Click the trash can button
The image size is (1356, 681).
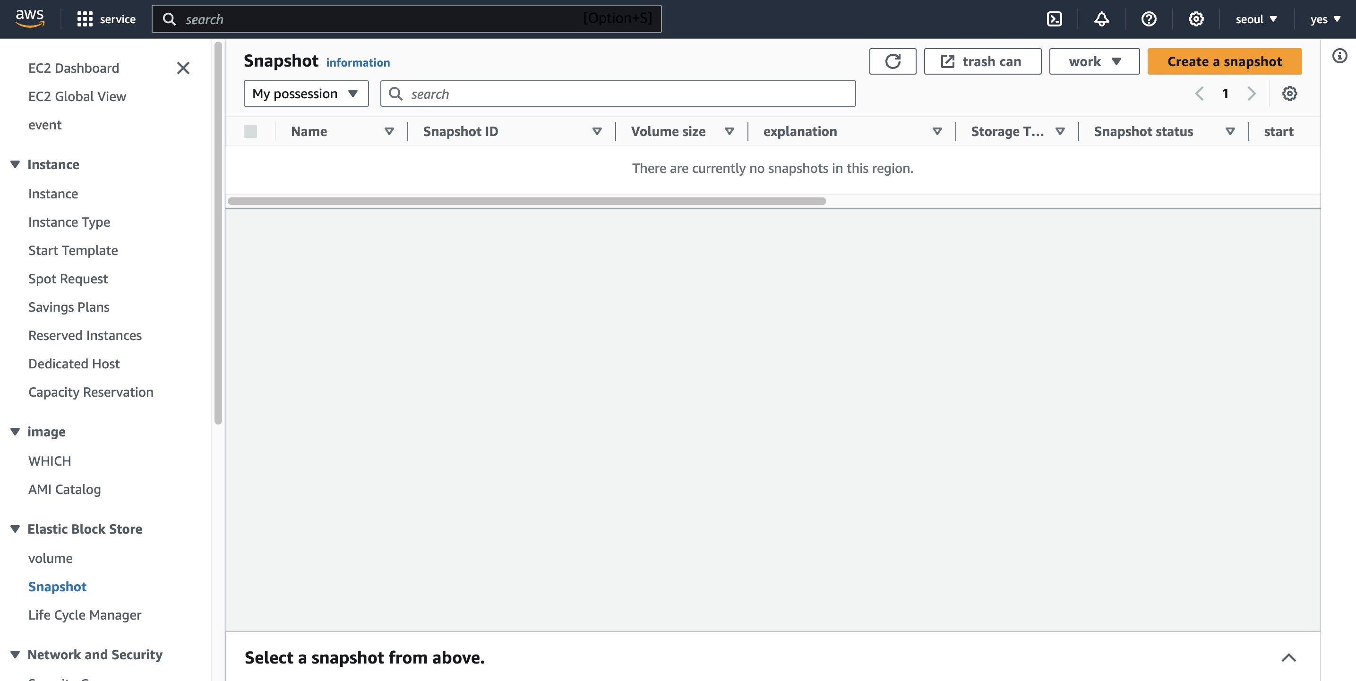(x=982, y=61)
